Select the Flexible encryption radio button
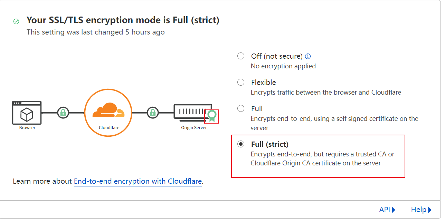The height and width of the screenshot is (222, 445). click(241, 82)
